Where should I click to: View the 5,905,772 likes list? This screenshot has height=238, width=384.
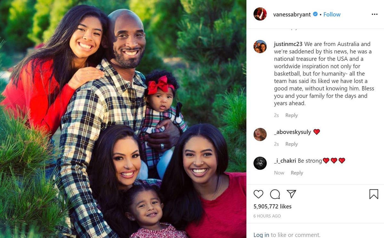(x=272, y=206)
